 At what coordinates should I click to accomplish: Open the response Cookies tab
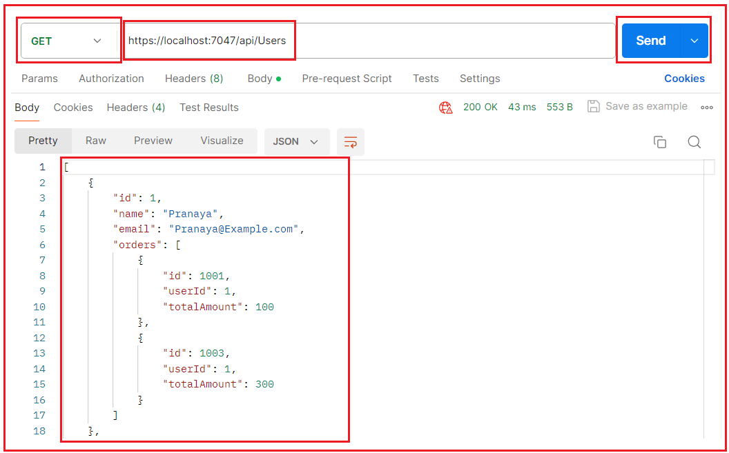[x=73, y=108]
